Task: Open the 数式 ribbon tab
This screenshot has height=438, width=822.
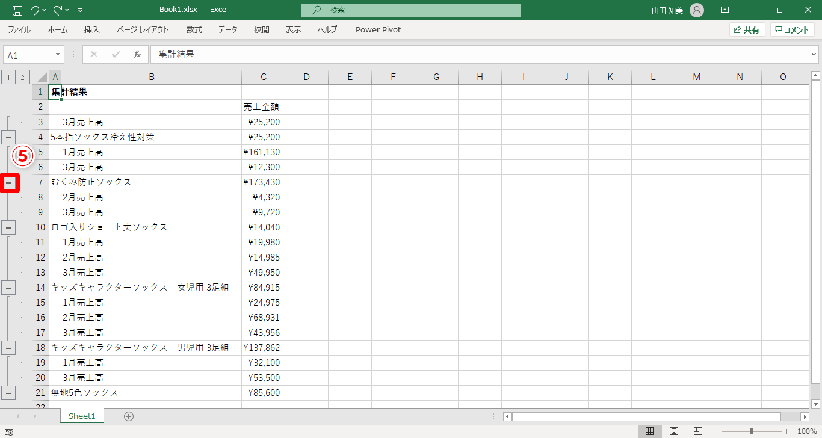Action: click(194, 29)
